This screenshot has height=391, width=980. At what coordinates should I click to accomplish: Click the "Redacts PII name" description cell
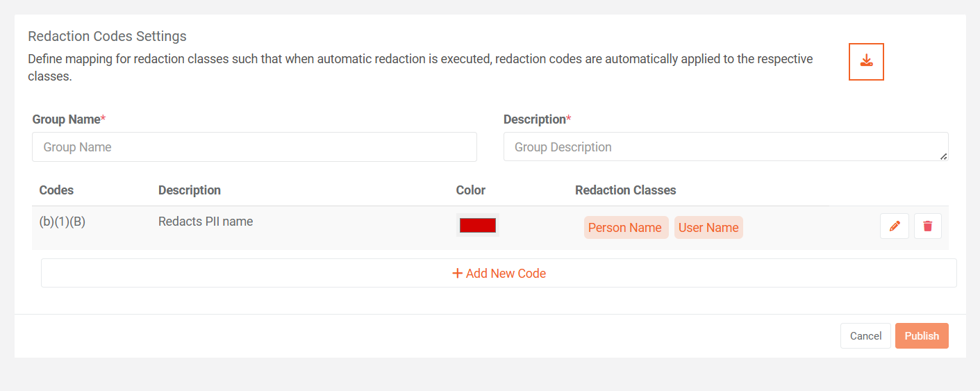pos(206,222)
